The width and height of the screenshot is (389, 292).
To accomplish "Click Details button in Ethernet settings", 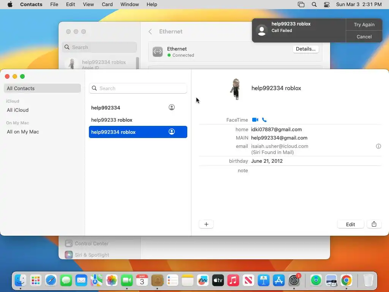I will pos(306,49).
